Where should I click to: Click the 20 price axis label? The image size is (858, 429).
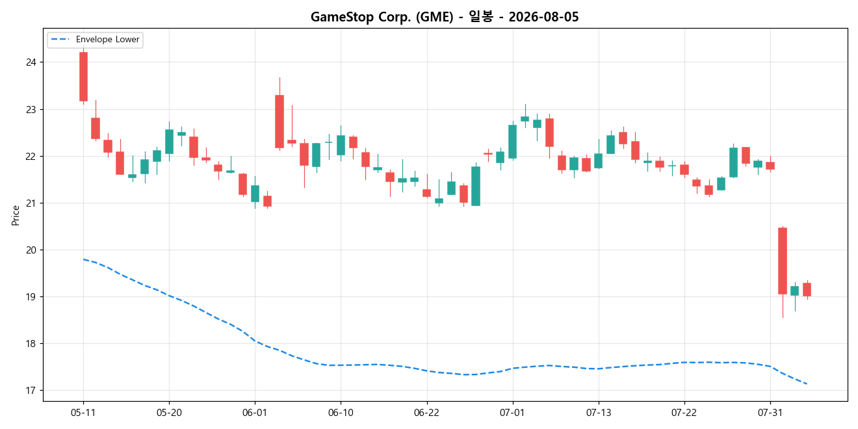pyautogui.click(x=31, y=250)
